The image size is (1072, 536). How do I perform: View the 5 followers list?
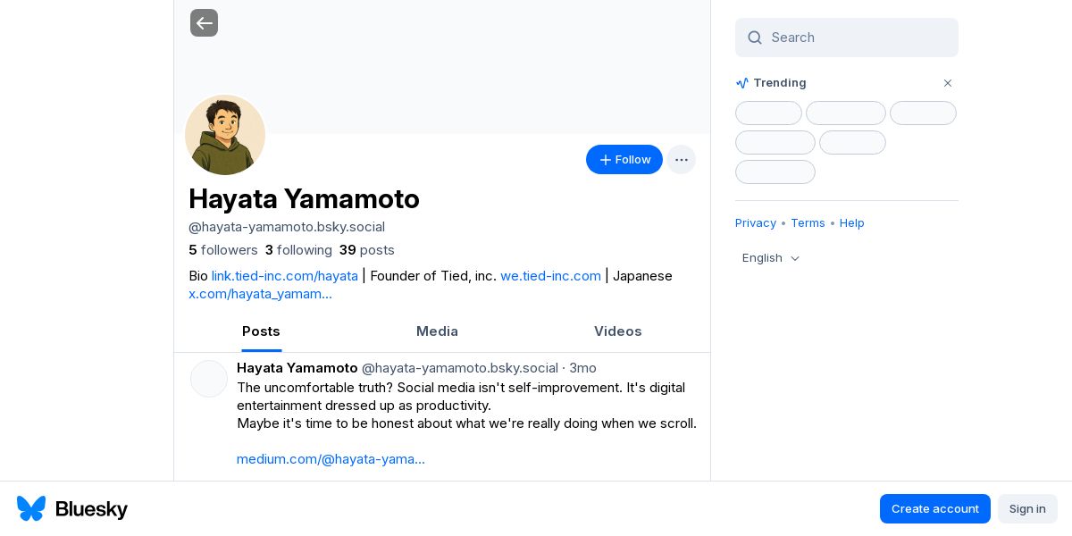coord(223,250)
